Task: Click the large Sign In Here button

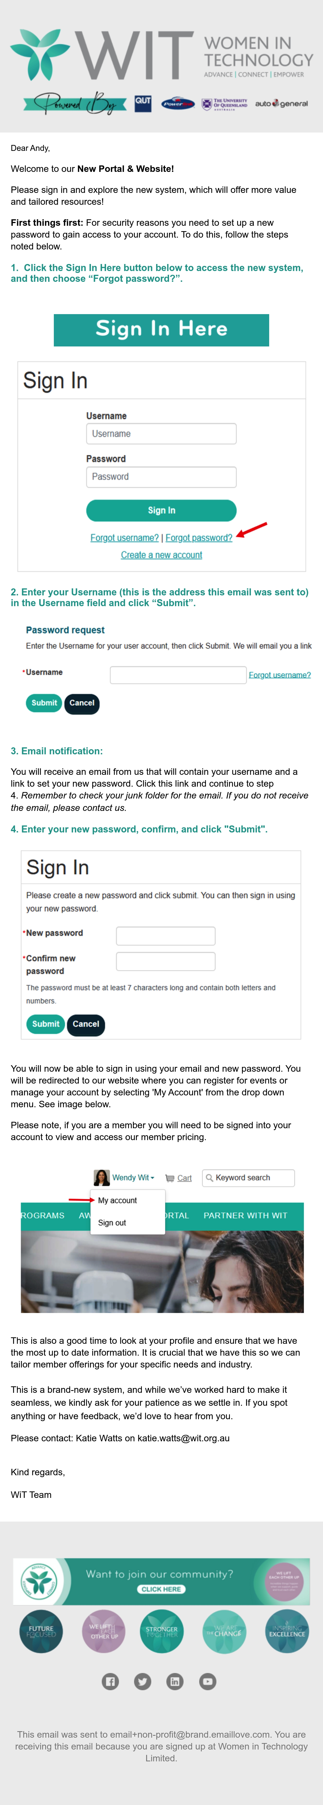Action: click(161, 330)
